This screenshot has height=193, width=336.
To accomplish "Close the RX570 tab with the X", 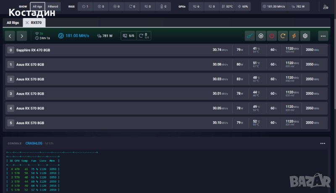I will coord(27,23).
